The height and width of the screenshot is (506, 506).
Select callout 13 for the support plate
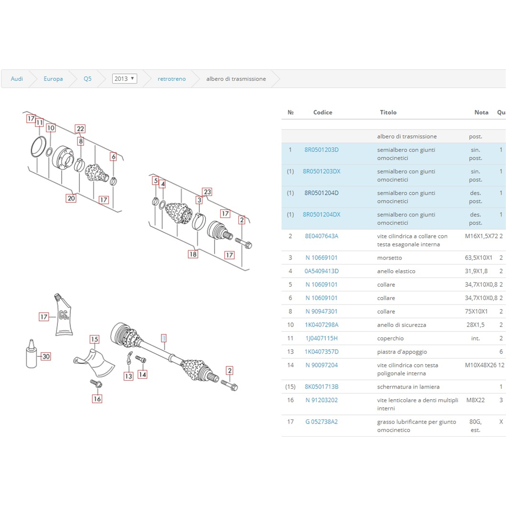point(129,376)
